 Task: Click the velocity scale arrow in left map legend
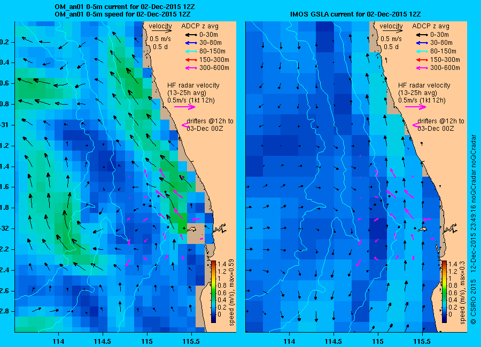click(x=161, y=30)
